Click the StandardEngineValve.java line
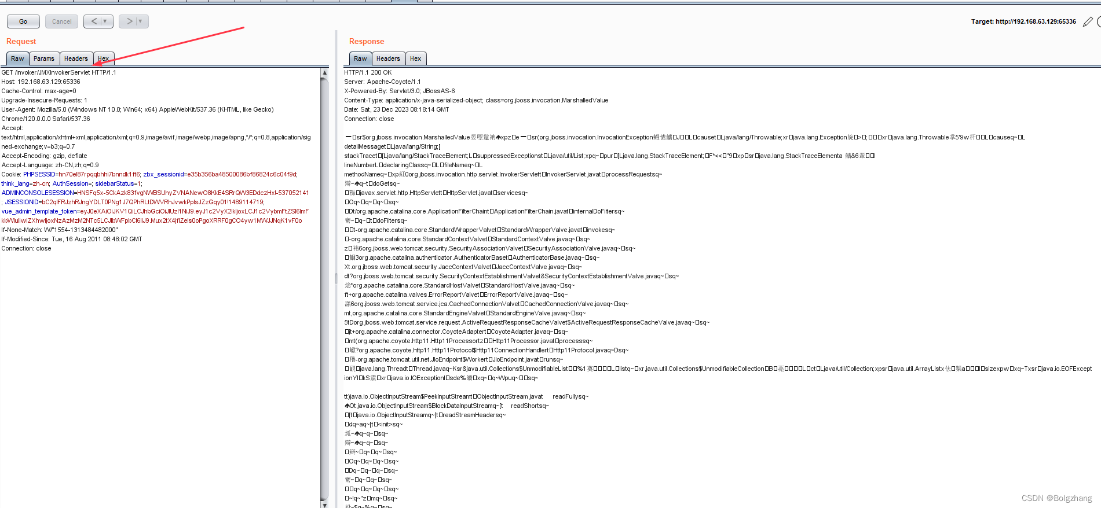 point(464,313)
